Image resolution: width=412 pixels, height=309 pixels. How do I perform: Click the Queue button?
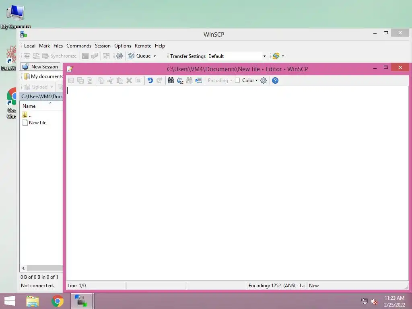[140, 56]
